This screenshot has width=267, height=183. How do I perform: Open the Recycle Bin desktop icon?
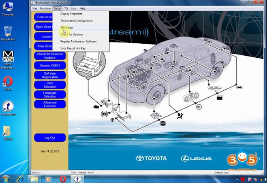point(8,33)
